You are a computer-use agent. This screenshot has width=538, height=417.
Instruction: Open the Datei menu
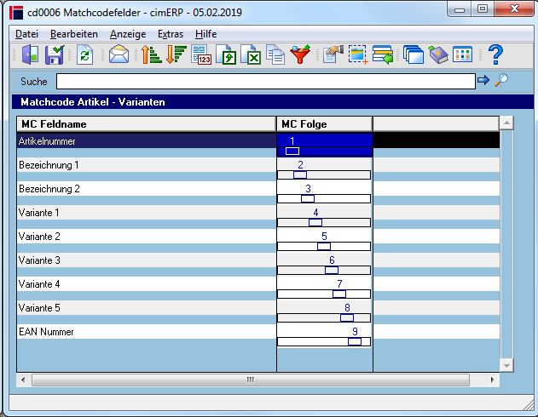click(x=26, y=34)
